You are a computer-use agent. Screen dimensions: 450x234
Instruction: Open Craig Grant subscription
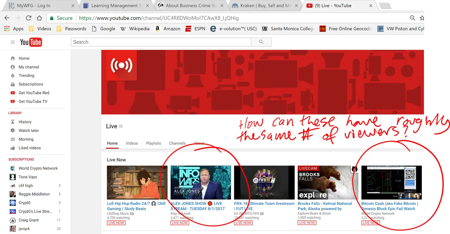28,220
